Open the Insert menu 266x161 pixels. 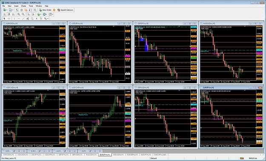16,6
